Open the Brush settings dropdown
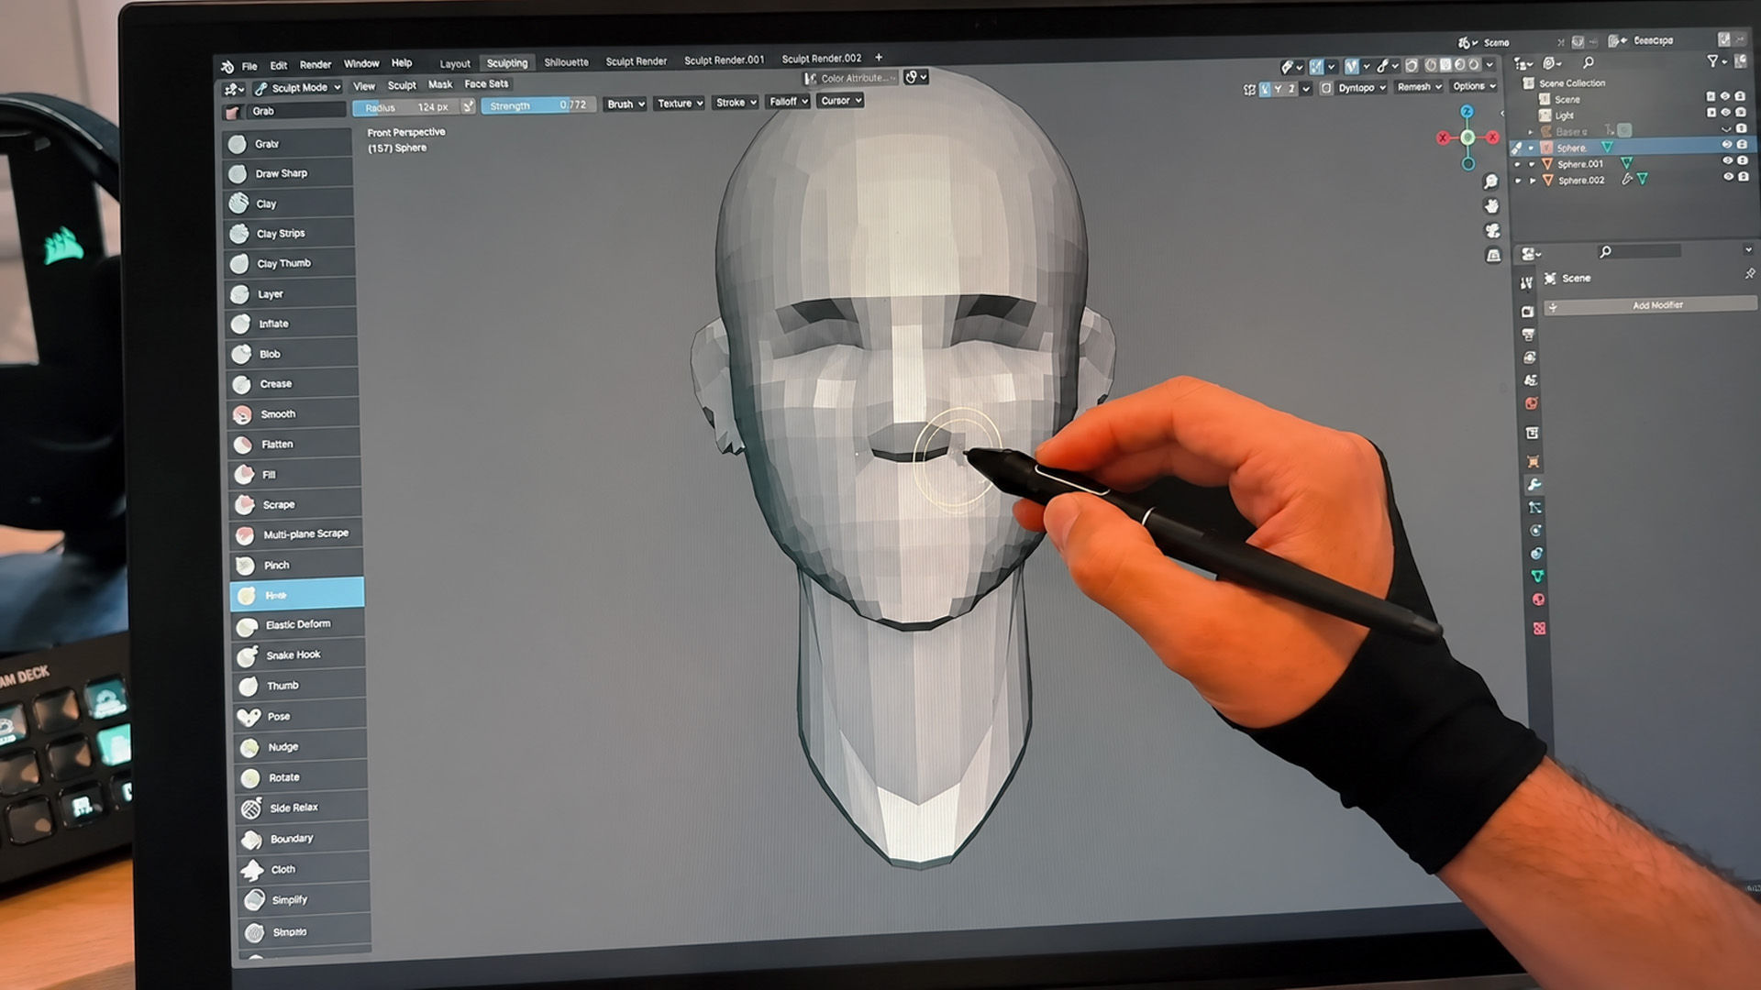The image size is (1761, 990). click(626, 104)
